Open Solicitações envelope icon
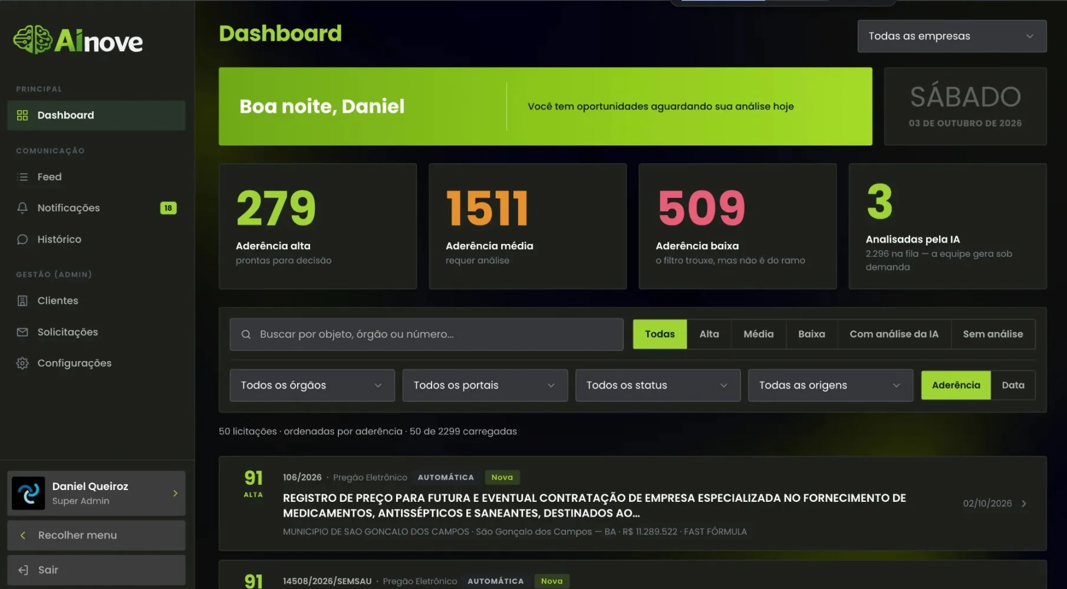Screen dimensions: 1067x589 click(x=22, y=332)
